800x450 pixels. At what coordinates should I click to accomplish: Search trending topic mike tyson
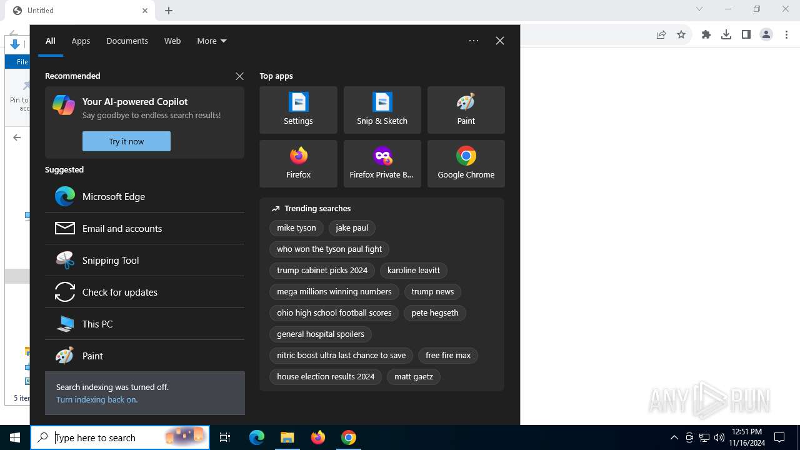click(x=296, y=228)
